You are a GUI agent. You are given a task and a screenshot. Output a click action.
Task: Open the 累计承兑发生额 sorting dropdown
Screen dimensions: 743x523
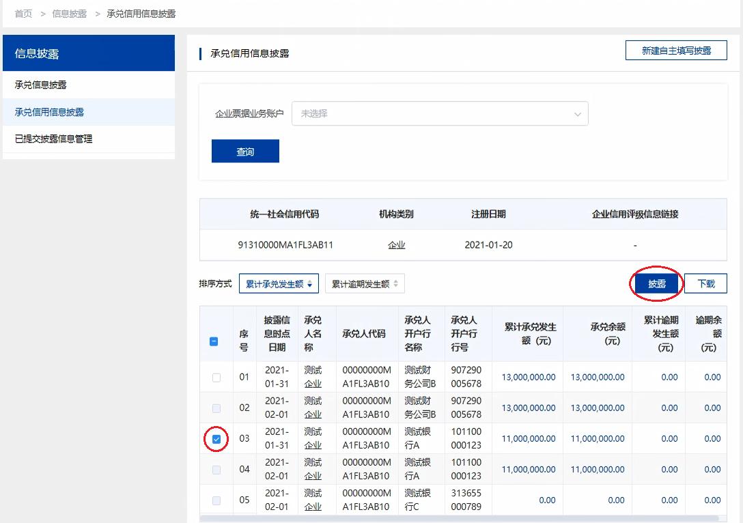278,283
